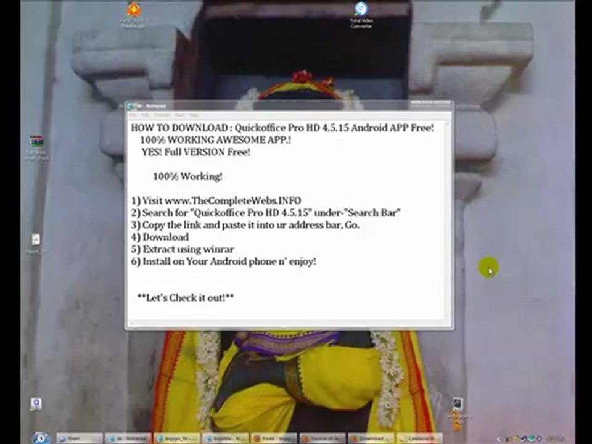Switch to the 'Download' taskbar button
The height and width of the screenshot is (444, 592).
tap(371, 438)
